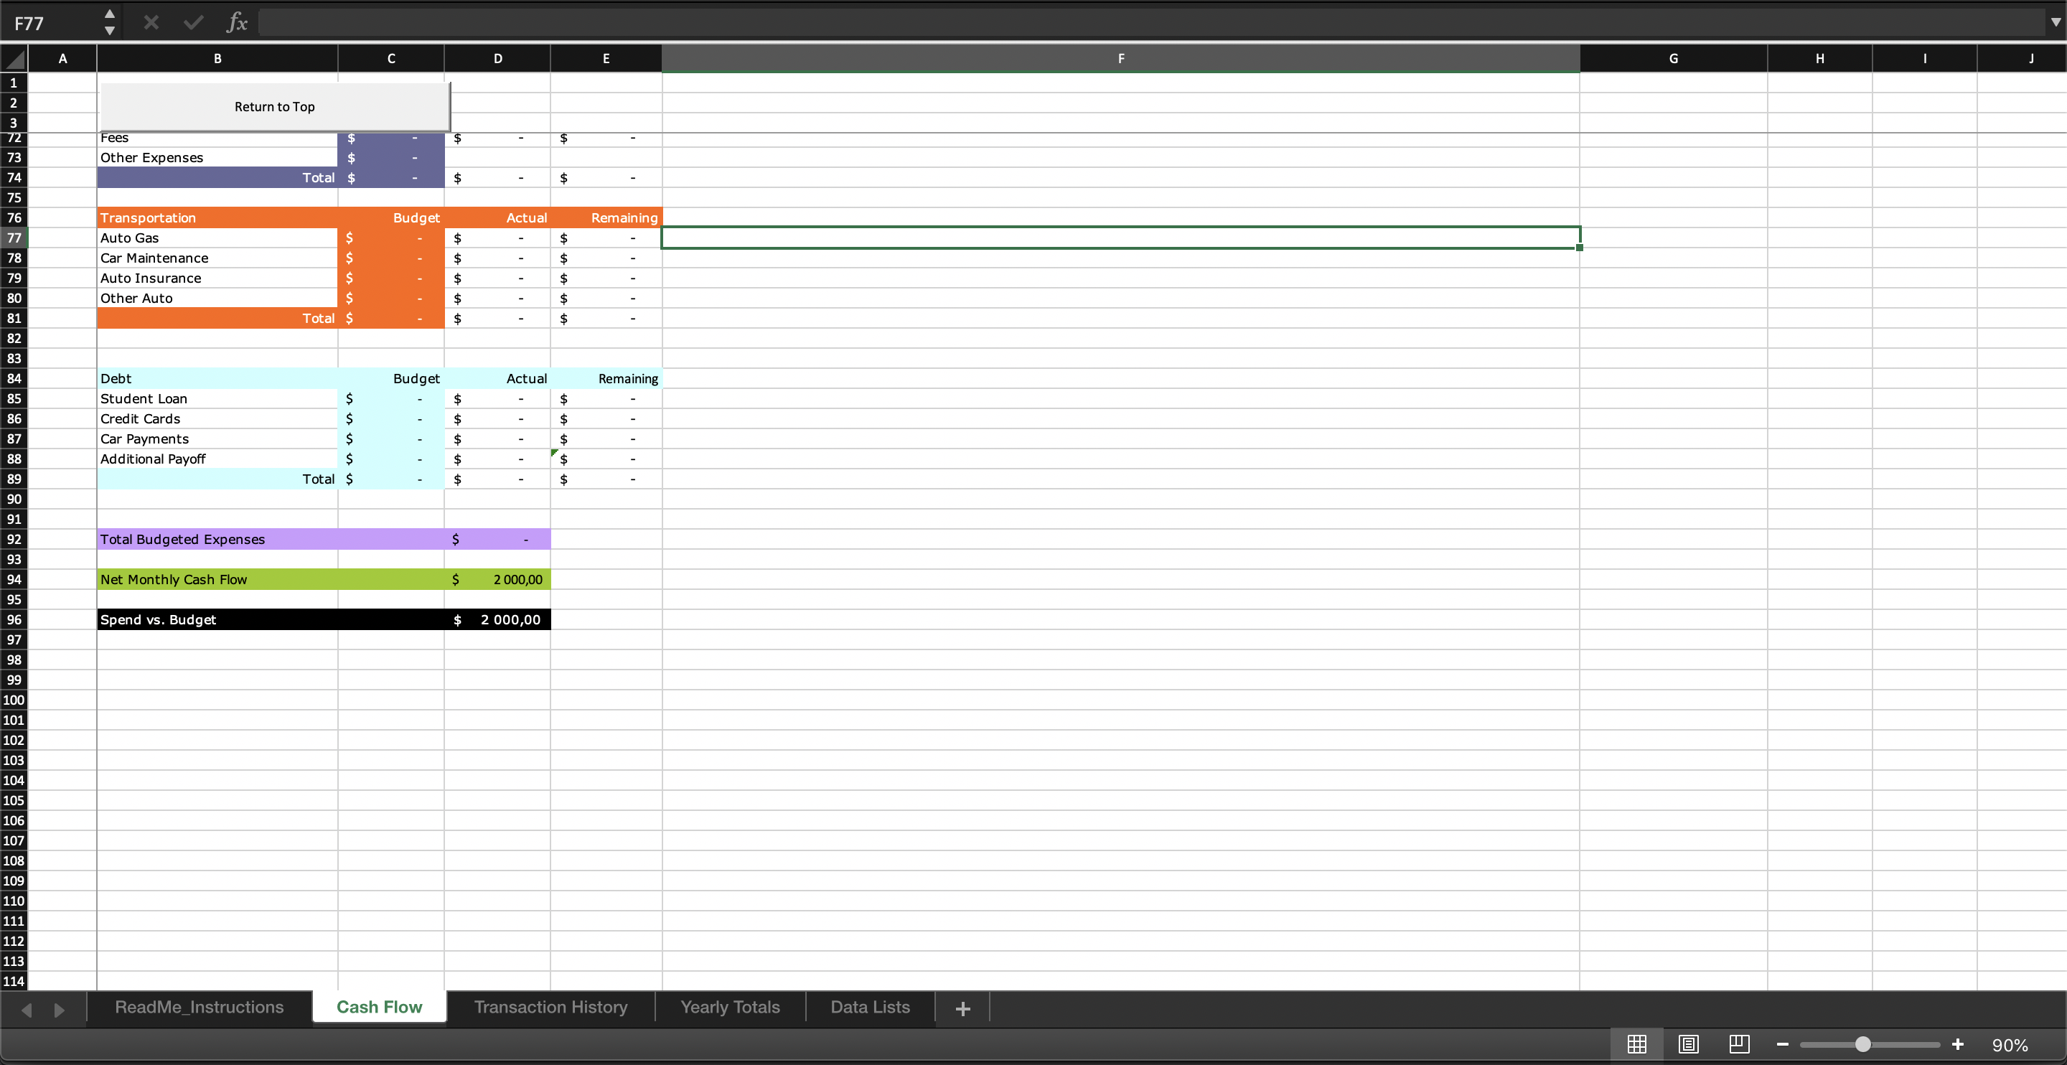The width and height of the screenshot is (2067, 1065).
Task: Click the Car Maintenance cell
Action: tap(217, 258)
